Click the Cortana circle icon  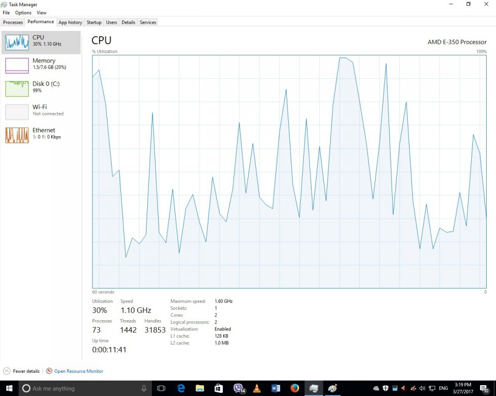26,388
